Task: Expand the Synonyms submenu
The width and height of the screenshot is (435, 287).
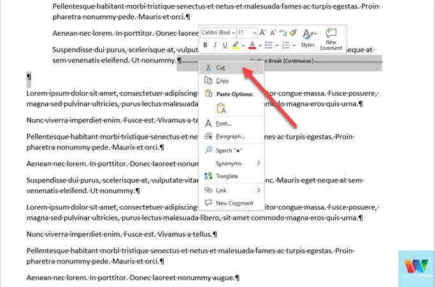Action: [231, 163]
